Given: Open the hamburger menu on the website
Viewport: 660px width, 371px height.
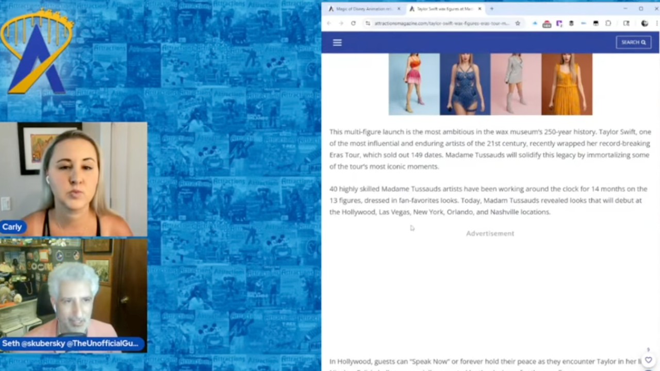Looking at the screenshot, I should click(x=337, y=42).
